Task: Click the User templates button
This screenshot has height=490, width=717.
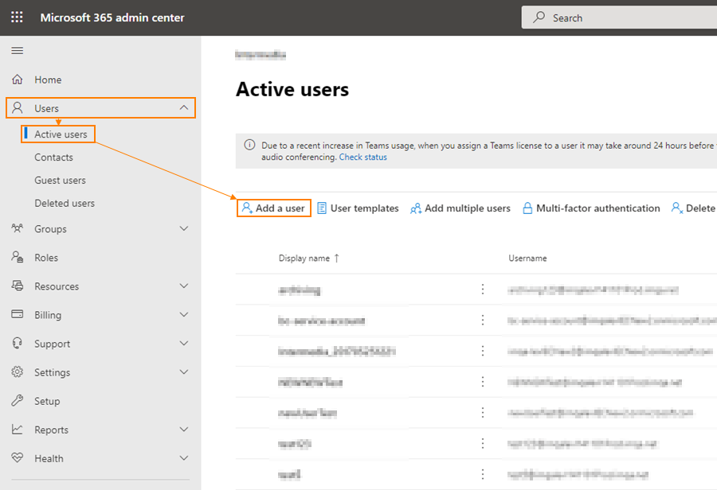Action: point(358,208)
